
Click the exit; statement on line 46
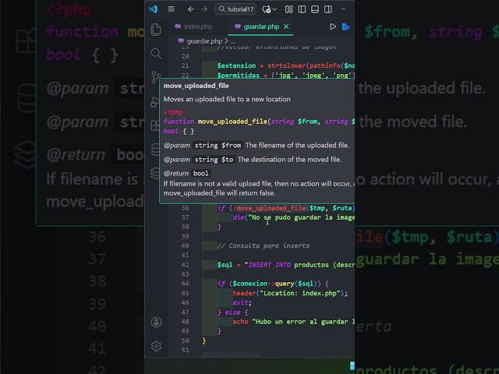click(242, 302)
